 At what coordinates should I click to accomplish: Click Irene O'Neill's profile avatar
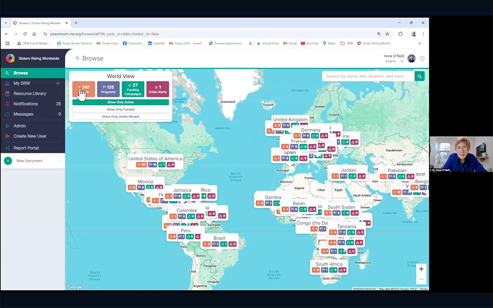click(411, 59)
